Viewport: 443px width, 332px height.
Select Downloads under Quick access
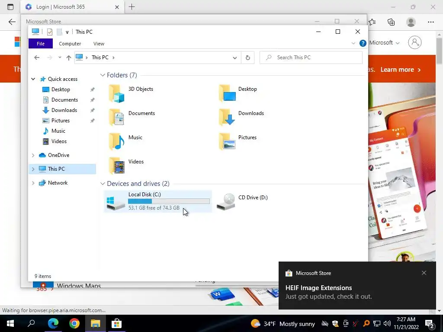[x=64, y=110]
